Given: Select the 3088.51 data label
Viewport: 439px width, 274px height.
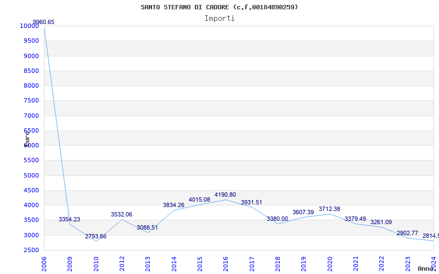Looking at the screenshot, I should pyautogui.click(x=147, y=227).
